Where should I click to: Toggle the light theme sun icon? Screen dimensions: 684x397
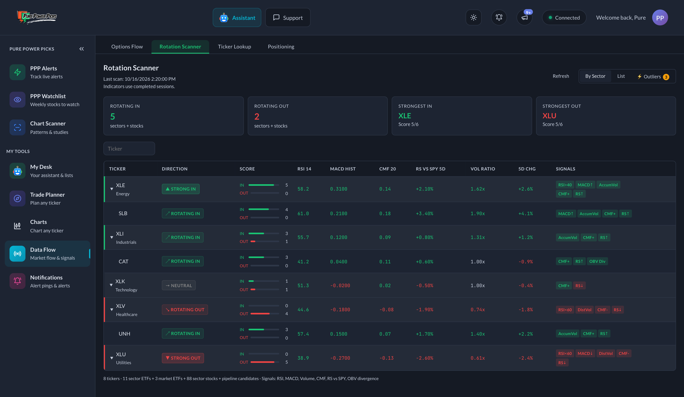click(473, 18)
